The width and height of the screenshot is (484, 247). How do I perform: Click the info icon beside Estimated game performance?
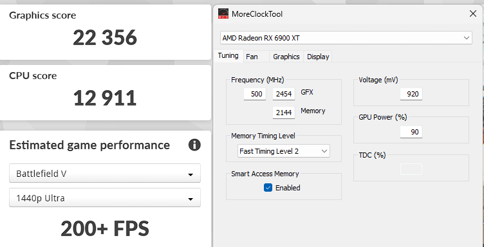tap(194, 145)
